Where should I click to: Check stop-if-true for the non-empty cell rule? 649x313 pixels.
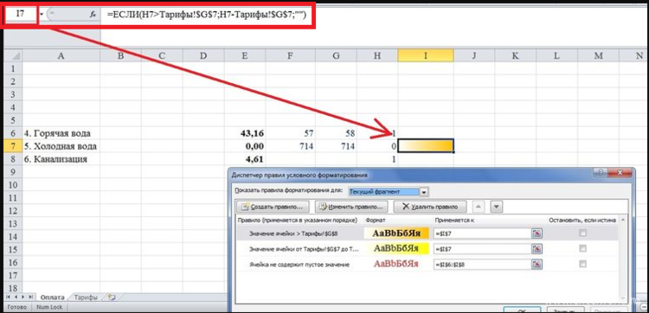(582, 265)
